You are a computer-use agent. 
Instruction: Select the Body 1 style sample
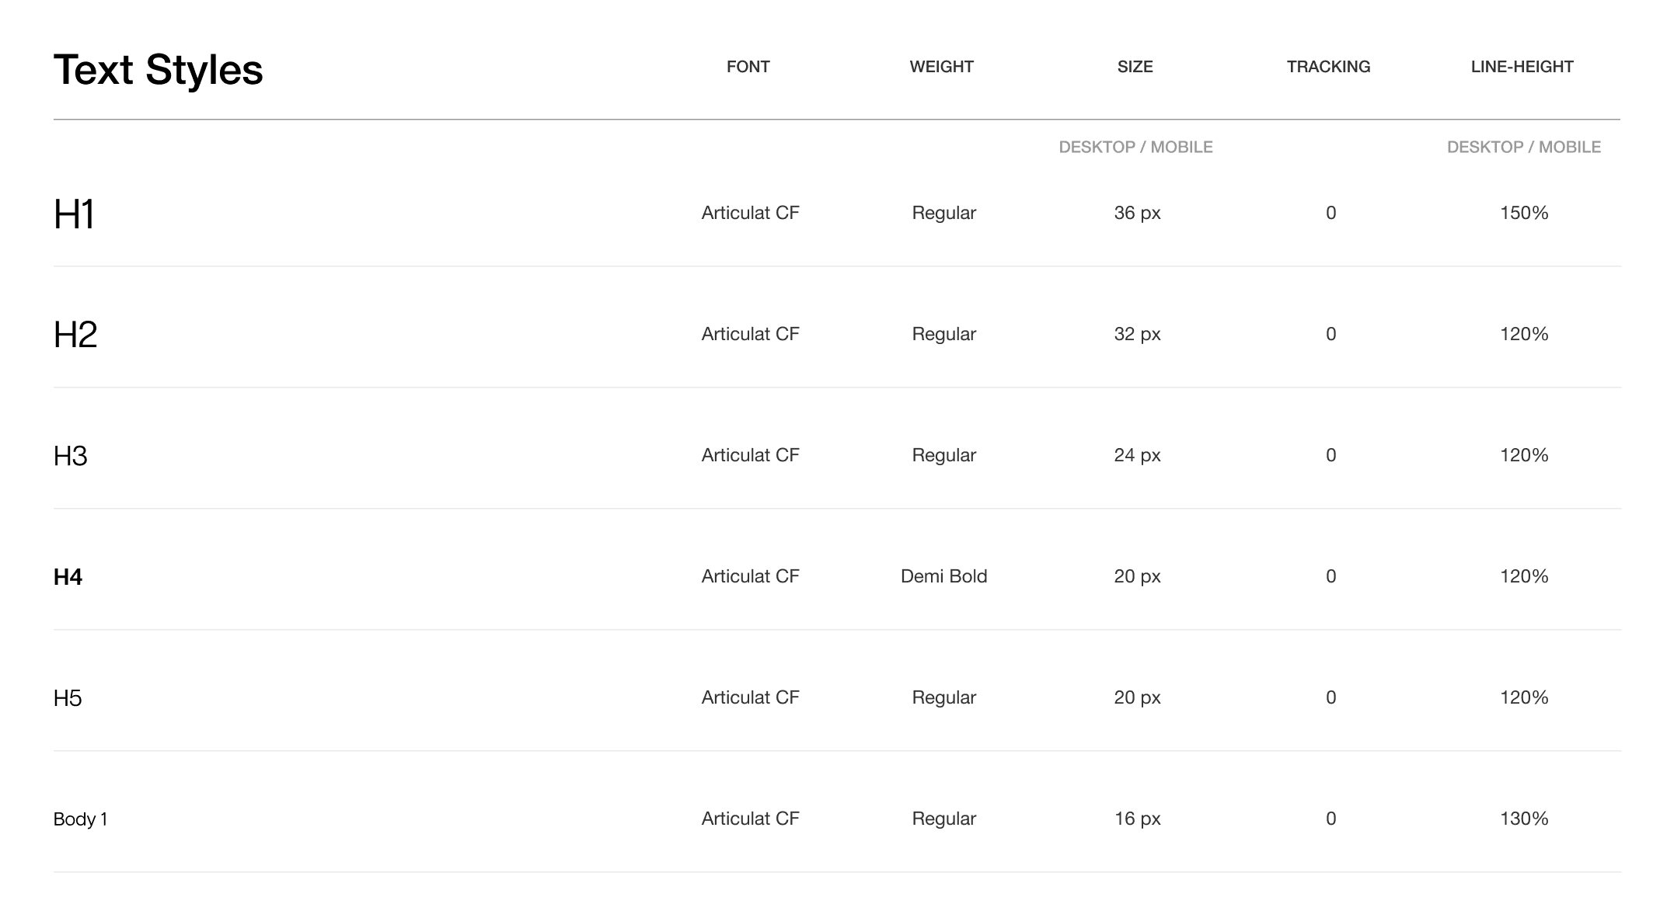pyautogui.click(x=80, y=819)
